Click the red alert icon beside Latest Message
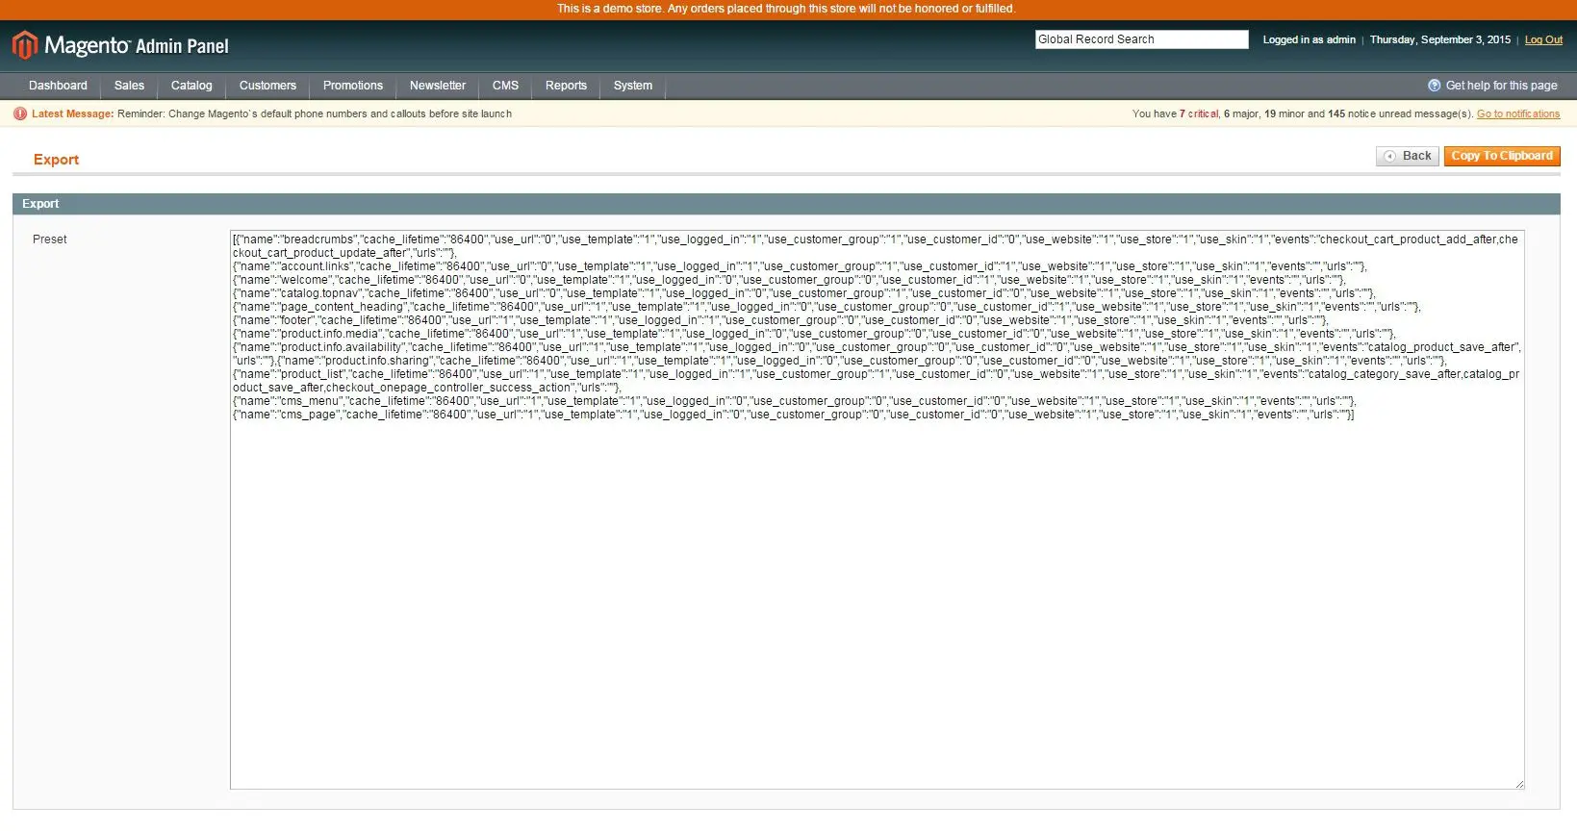This screenshot has width=1577, height=831. click(20, 113)
